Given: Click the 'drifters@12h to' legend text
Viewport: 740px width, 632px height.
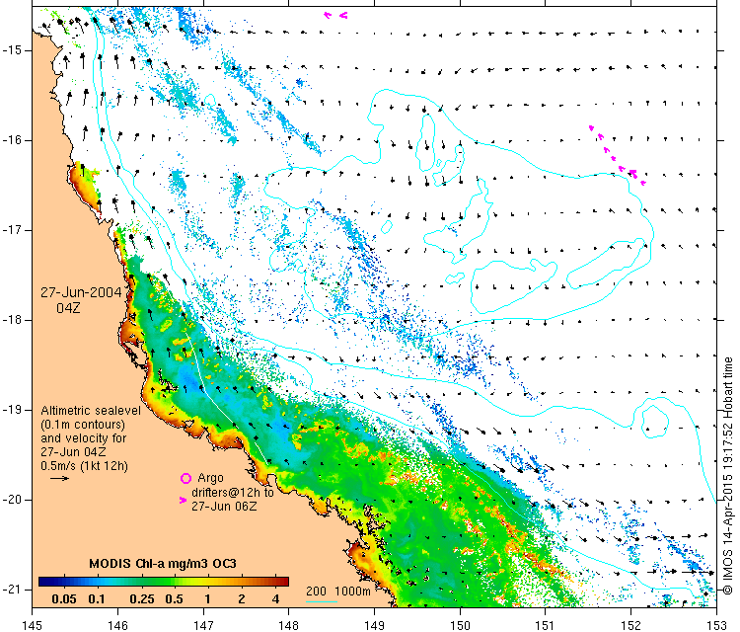Looking at the screenshot, I should click(x=233, y=492).
